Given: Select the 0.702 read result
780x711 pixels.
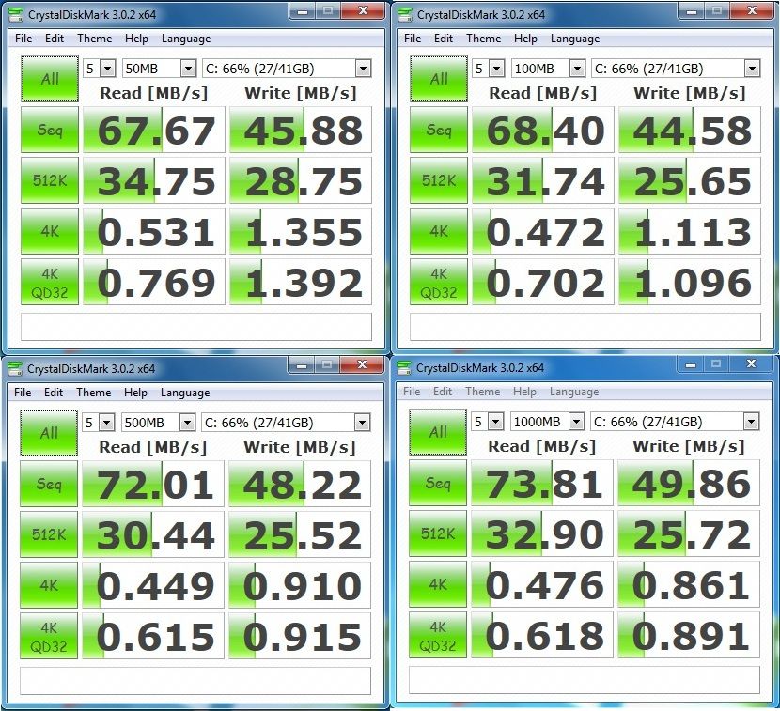Looking at the screenshot, I should pyautogui.click(x=543, y=282).
